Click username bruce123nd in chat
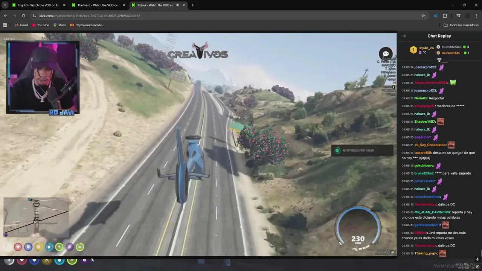The height and width of the screenshot is (271, 482). coord(424,174)
